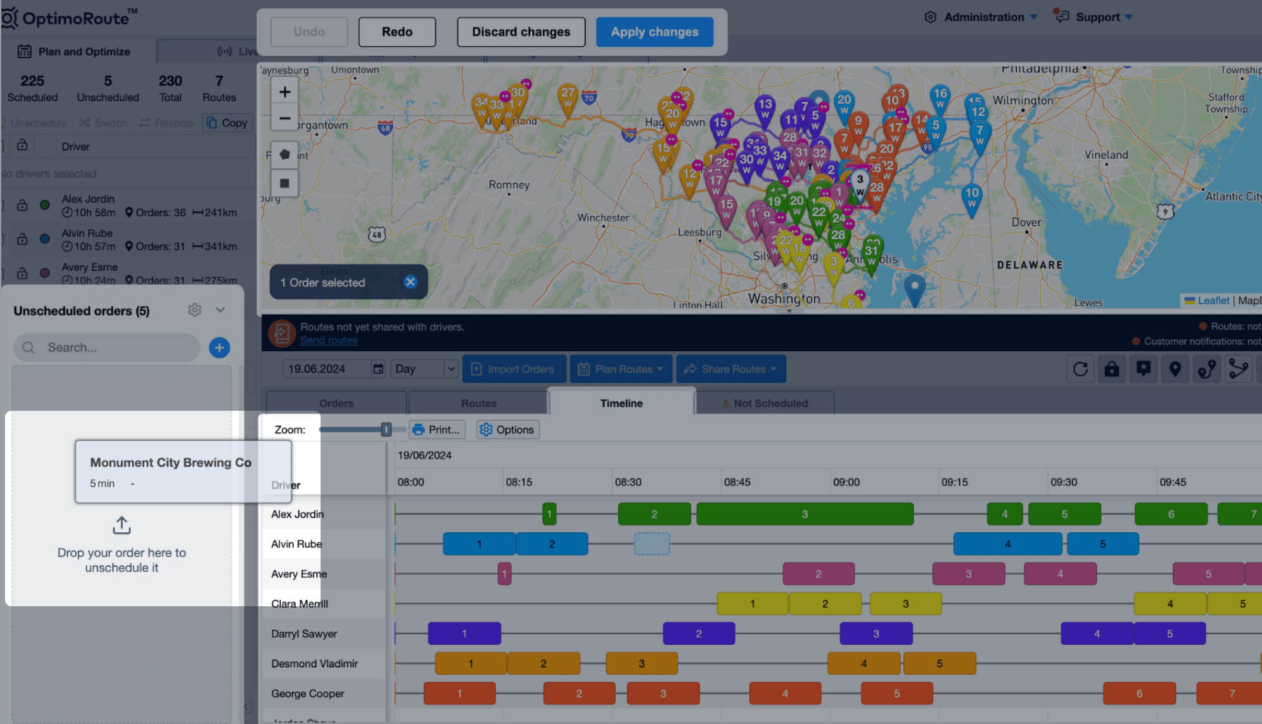
Task: Switch to the Not Scheduled tab
Action: (764, 403)
